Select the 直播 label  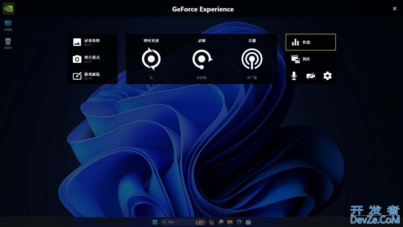click(252, 40)
